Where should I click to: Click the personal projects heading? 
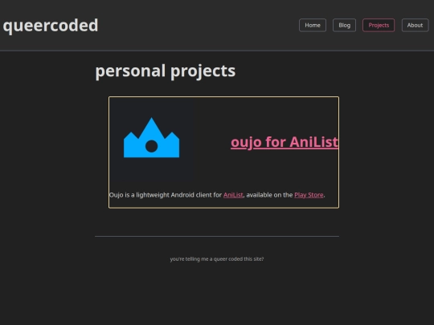click(x=166, y=71)
